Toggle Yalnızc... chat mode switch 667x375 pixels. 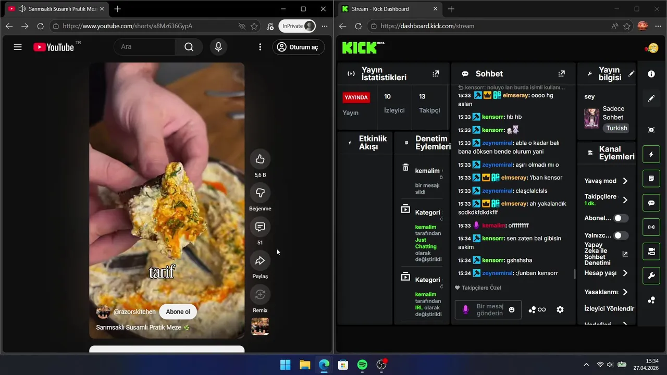coord(621,235)
